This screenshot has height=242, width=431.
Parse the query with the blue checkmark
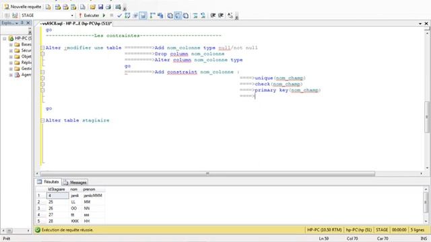click(119, 15)
